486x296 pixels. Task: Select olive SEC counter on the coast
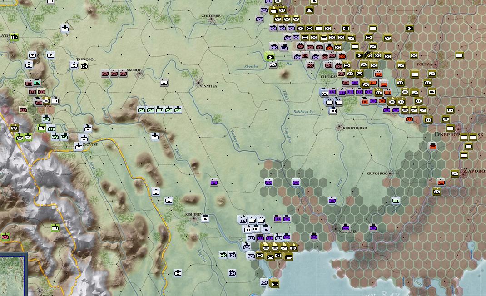pyautogui.click(x=275, y=284)
